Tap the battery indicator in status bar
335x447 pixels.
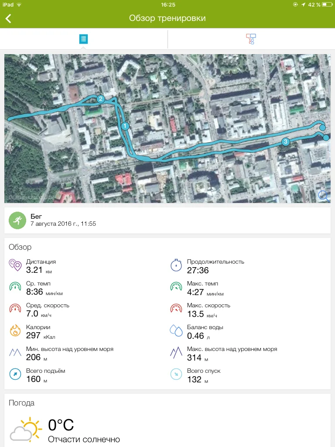tap(327, 4)
